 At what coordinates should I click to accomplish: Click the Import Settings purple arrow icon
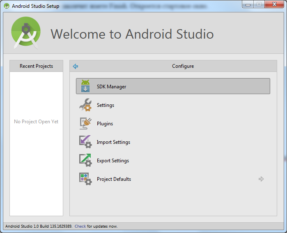(85, 142)
